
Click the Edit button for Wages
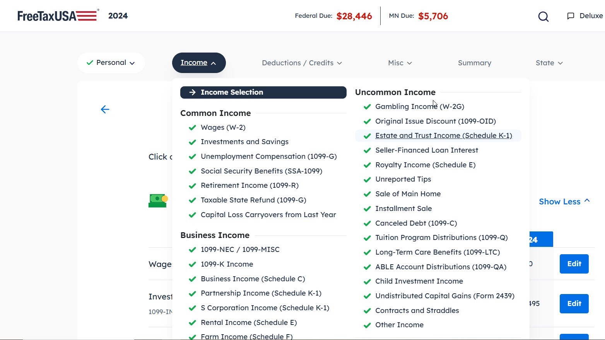click(x=574, y=263)
